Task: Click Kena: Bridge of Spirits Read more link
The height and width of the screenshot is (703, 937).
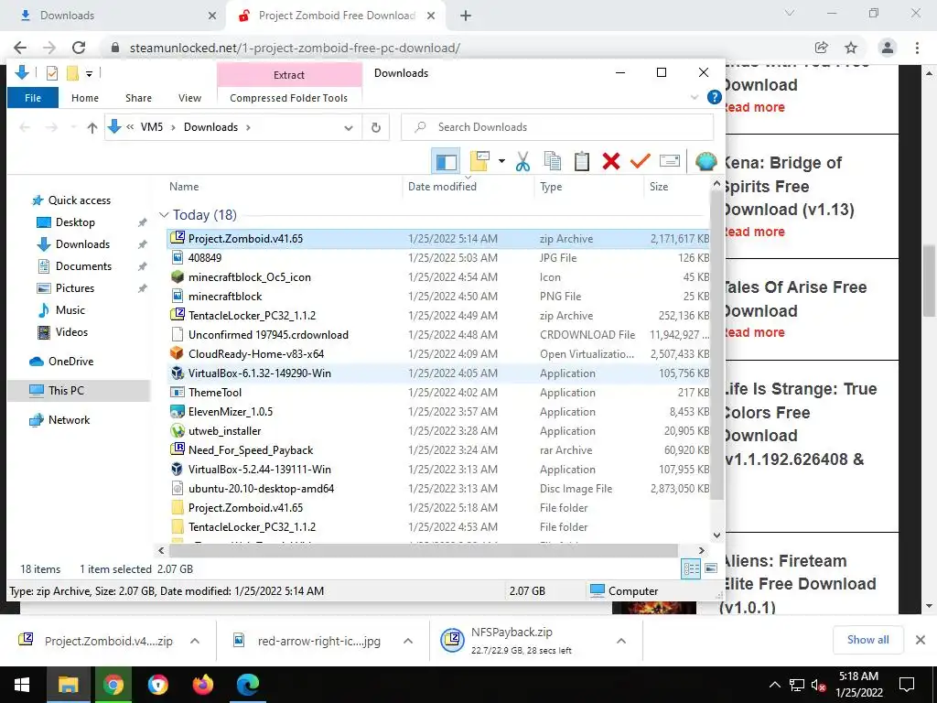Action: coord(754,232)
